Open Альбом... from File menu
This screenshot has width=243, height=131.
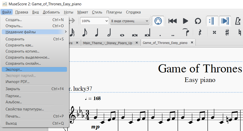coord(34,102)
